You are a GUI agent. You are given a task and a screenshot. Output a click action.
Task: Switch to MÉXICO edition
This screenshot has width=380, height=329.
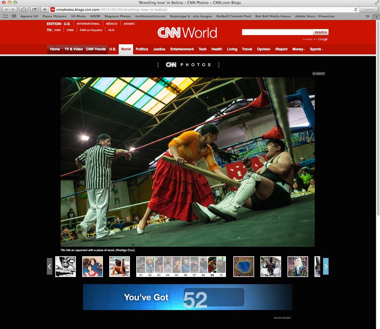(112, 24)
